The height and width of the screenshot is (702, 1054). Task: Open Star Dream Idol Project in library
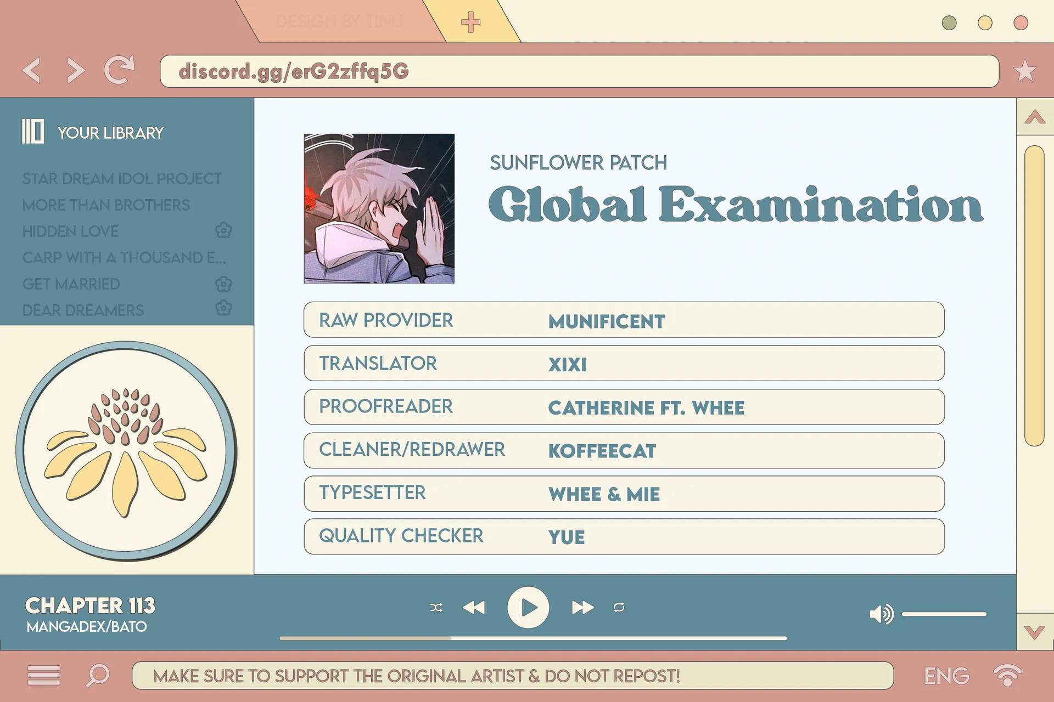(x=122, y=179)
